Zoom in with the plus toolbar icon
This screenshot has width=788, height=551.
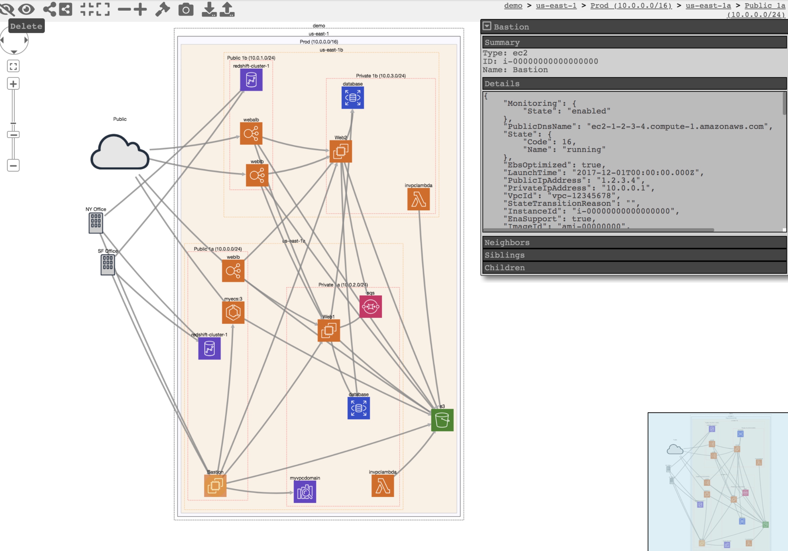point(140,10)
